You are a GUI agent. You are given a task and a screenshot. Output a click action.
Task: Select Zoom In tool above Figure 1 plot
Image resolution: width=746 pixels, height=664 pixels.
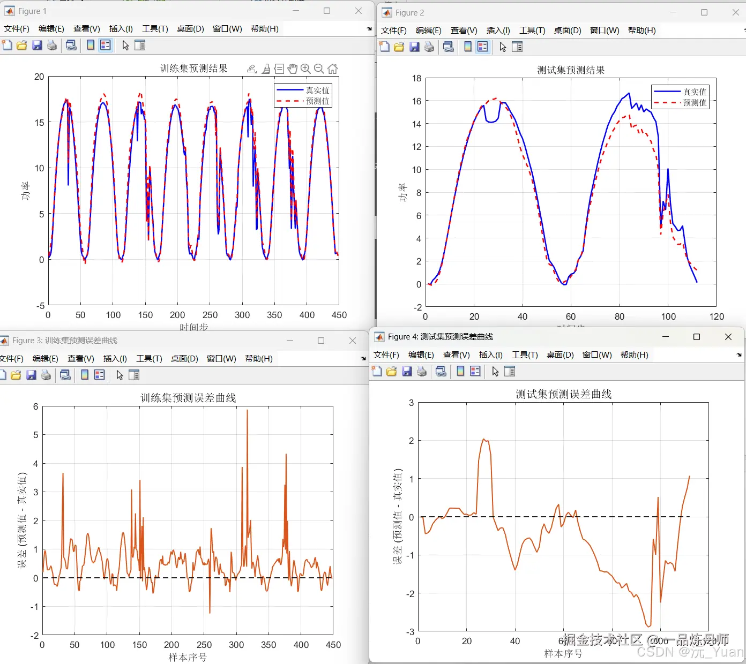(305, 69)
